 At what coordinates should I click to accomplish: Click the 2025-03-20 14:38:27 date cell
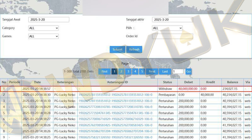pyautogui.click(x=37, y=119)
